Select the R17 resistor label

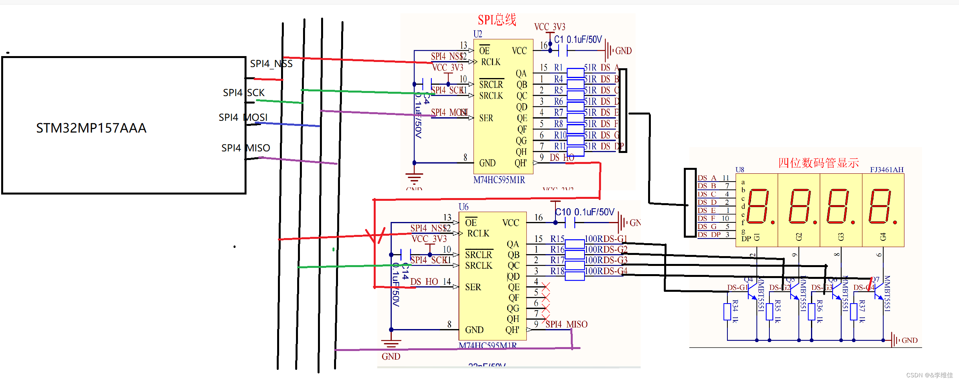coord(557,260)
